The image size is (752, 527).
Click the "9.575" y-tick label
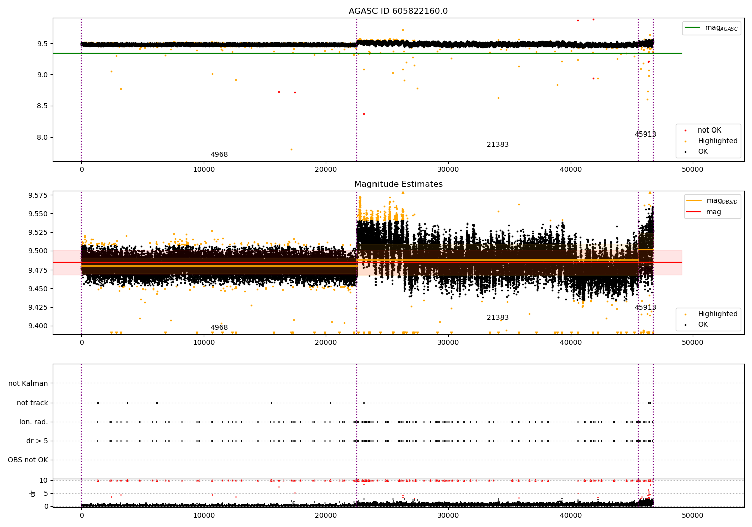(x=38, y=195)
